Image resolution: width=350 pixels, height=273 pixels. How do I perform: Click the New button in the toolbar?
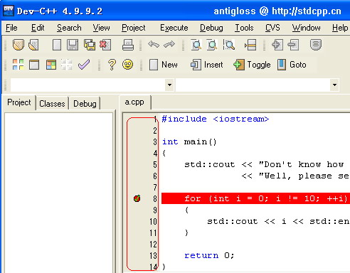(x=164, y=65)
